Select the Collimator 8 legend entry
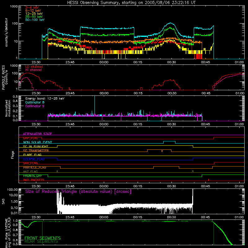 coord(35,102)
